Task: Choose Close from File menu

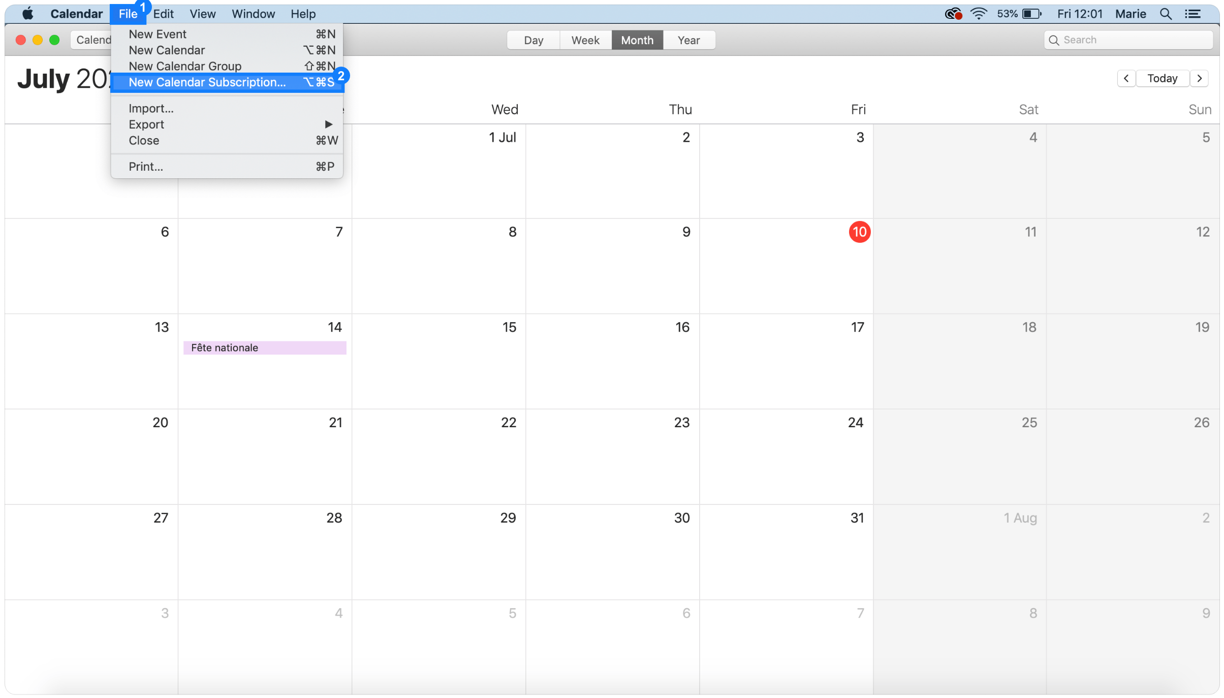Action: (227, 140)
